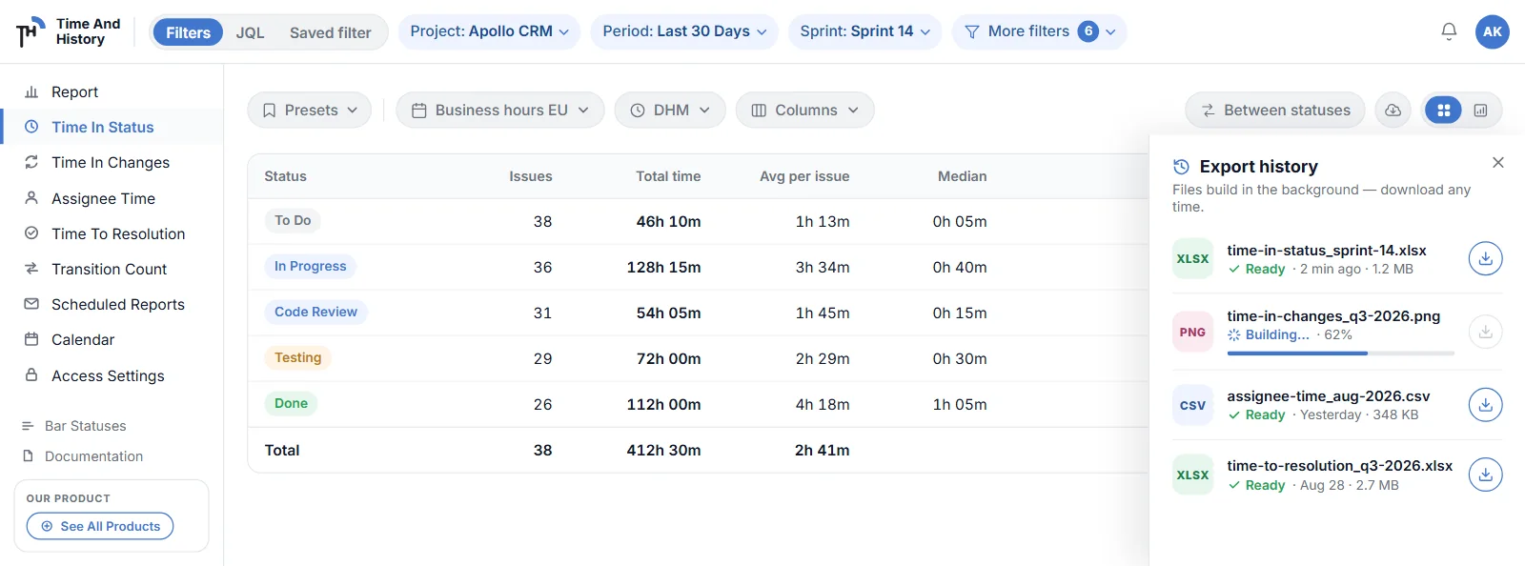Sort by the Avg per issue header
Screen dimensions: 1525x566
coord(804,176)
